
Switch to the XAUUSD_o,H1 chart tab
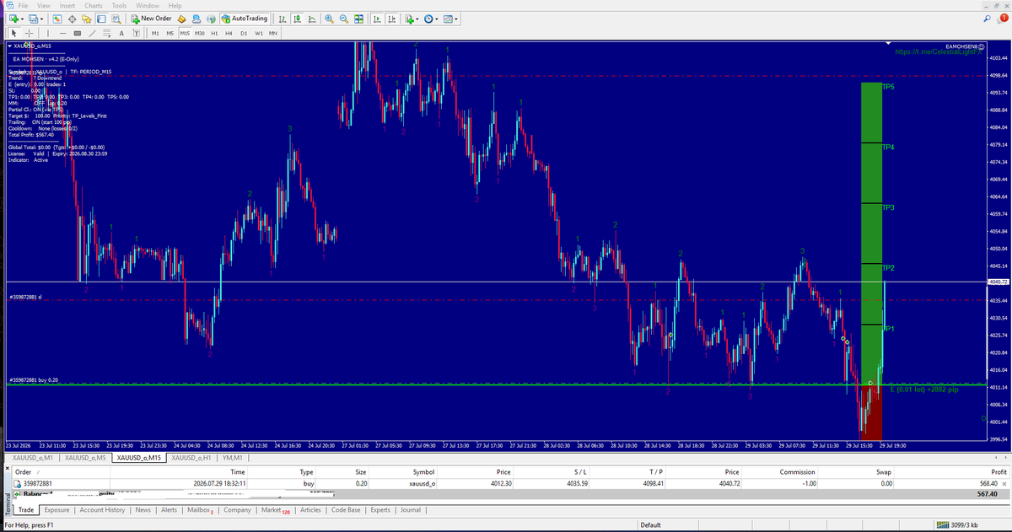(193, 457)
